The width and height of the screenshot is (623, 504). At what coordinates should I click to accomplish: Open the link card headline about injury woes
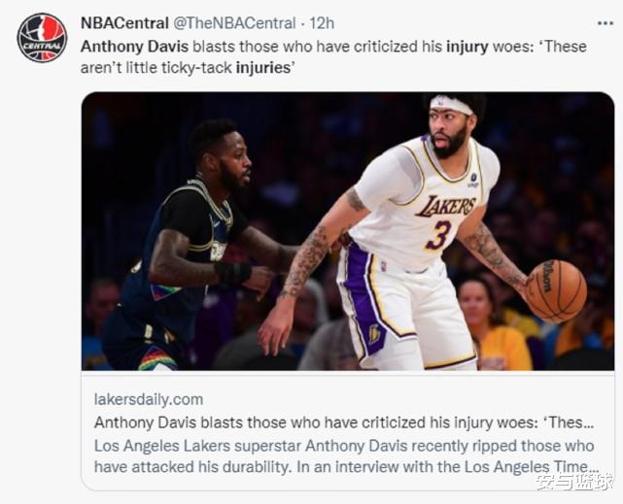(344, 422)
